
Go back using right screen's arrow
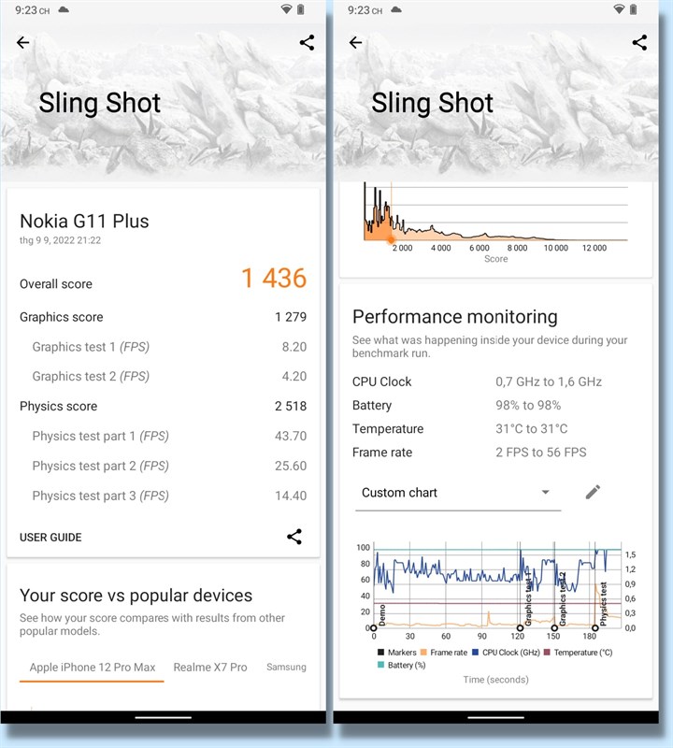coord(355,43)
